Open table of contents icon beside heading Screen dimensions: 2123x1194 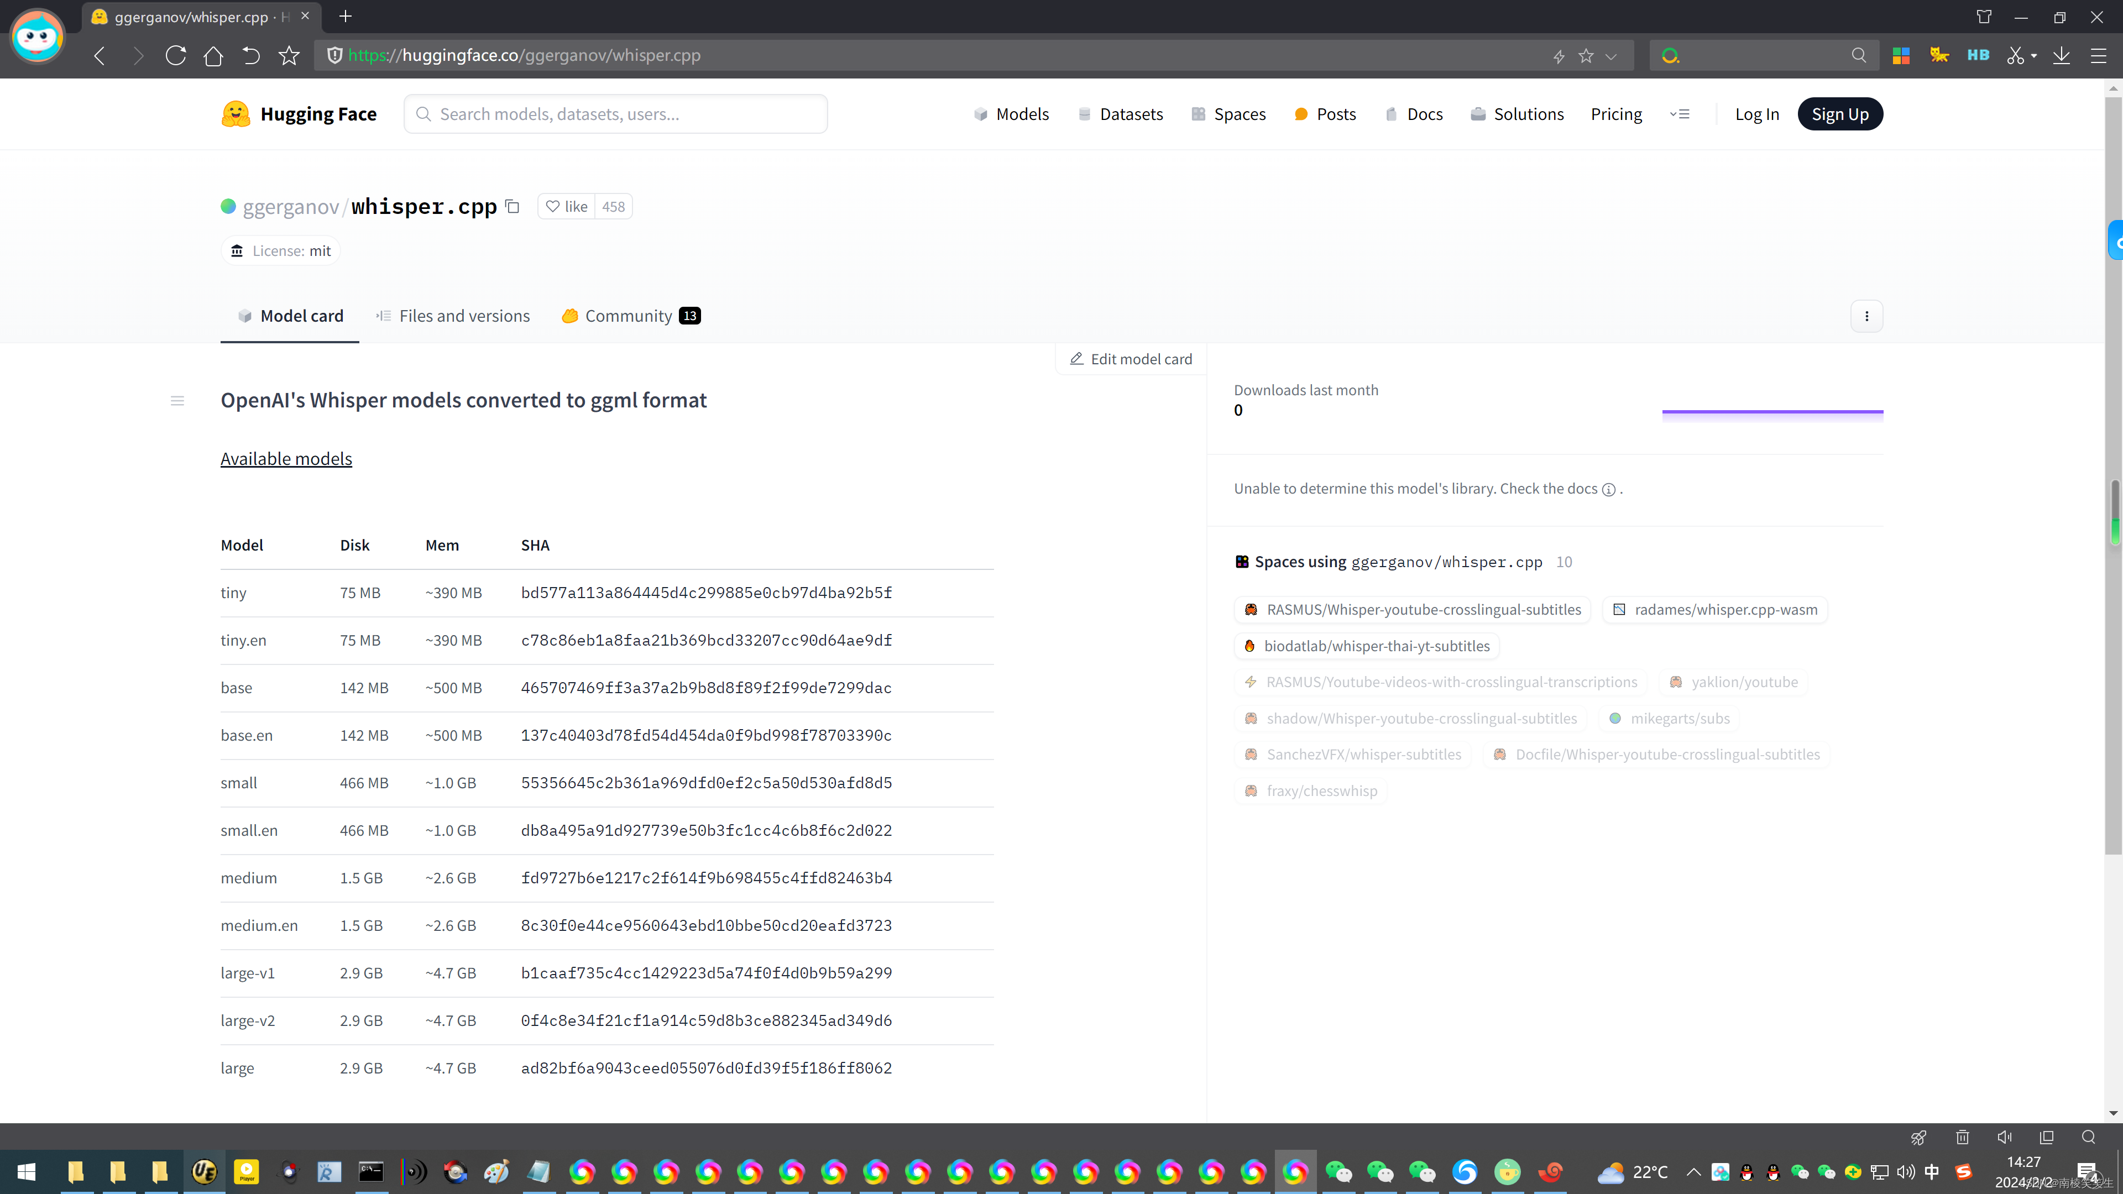pyautogui.click(x=177, y=401)
